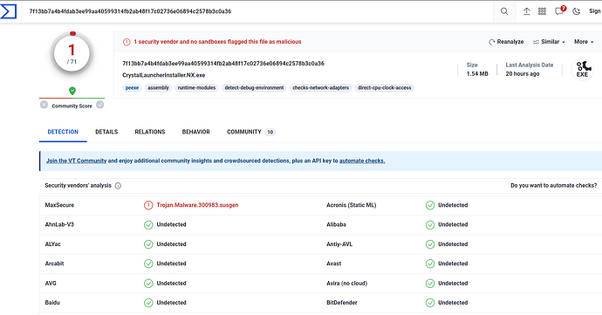Toggle dark mode moon icon
The image size is (602, 315).
(577, 11)
